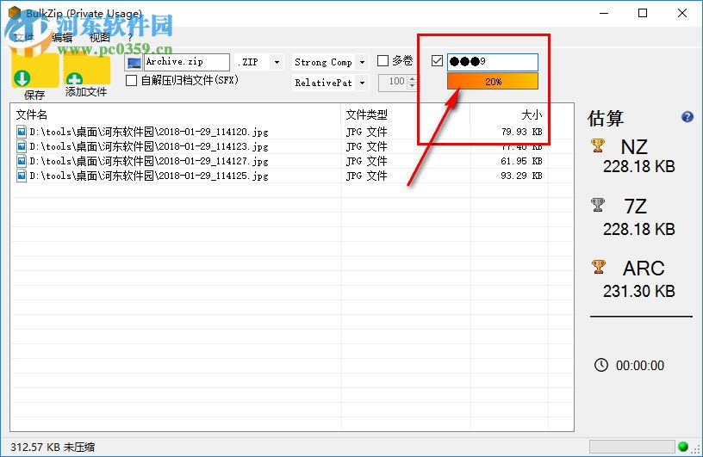Click the browse icon beside Archive.zip
Image resolution: width=703 pixels, height=457 pixels.
point(134,63)
